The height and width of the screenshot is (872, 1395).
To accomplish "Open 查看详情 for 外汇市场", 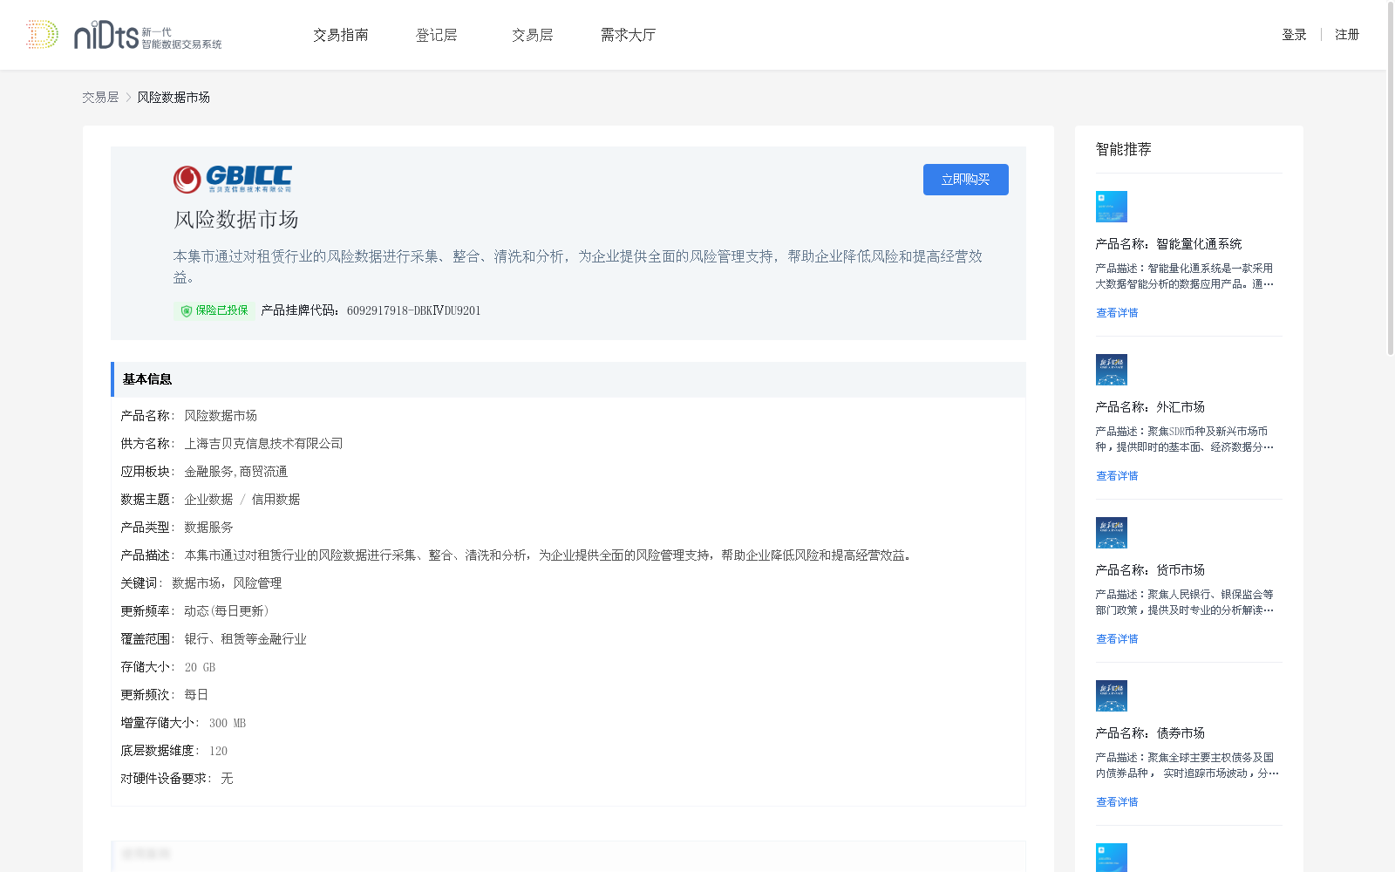I will tap(1117, 476).
